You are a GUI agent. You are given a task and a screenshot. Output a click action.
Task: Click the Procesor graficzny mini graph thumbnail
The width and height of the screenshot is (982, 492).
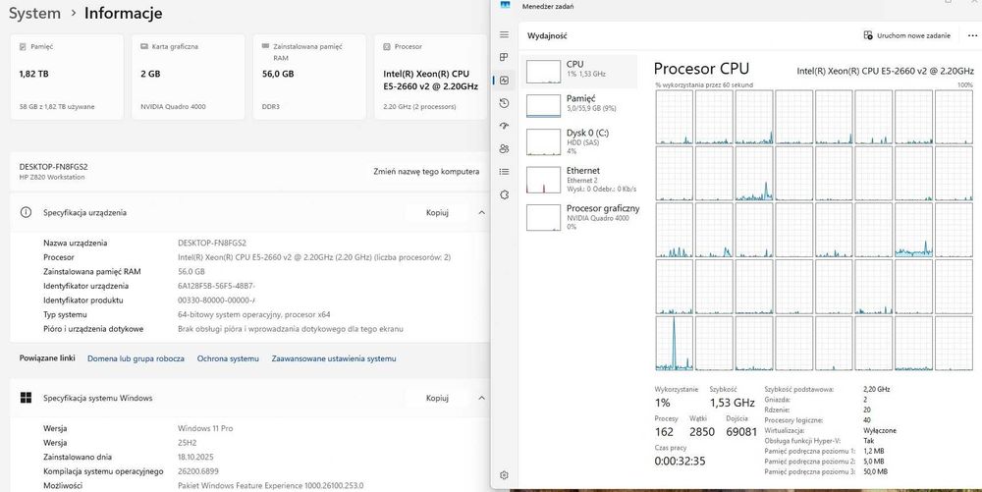(543, 218)
